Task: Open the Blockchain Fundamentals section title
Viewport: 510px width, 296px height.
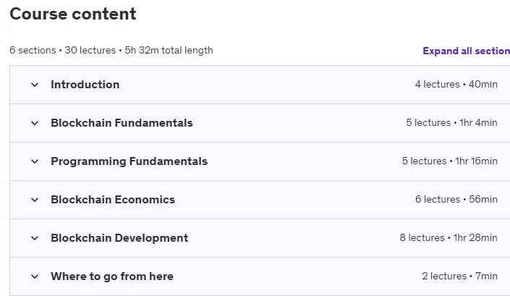Action: point(122,123)
